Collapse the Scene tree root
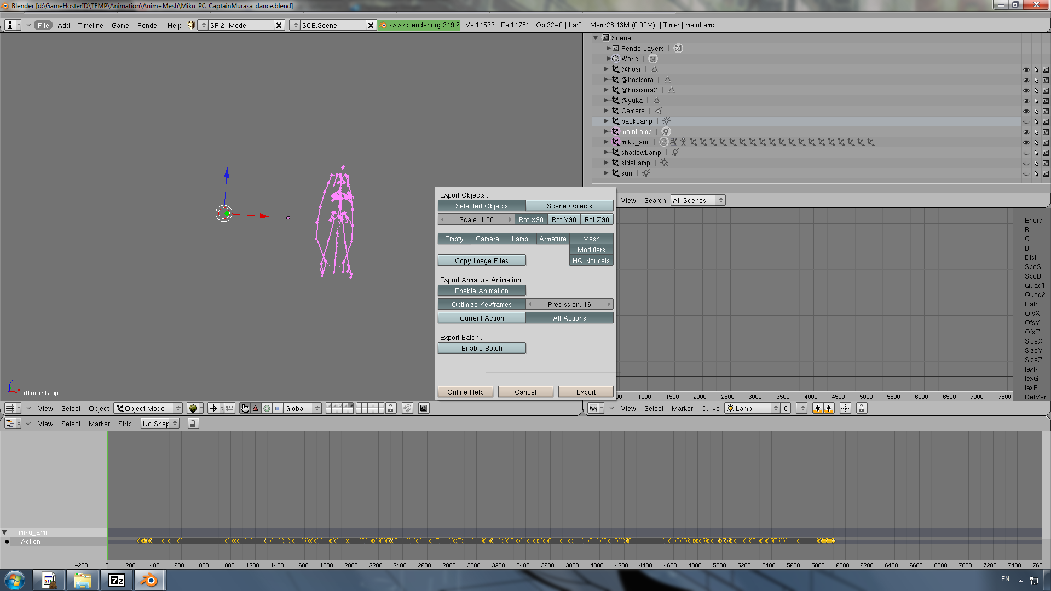The image size is (1051, 591). 596,38
